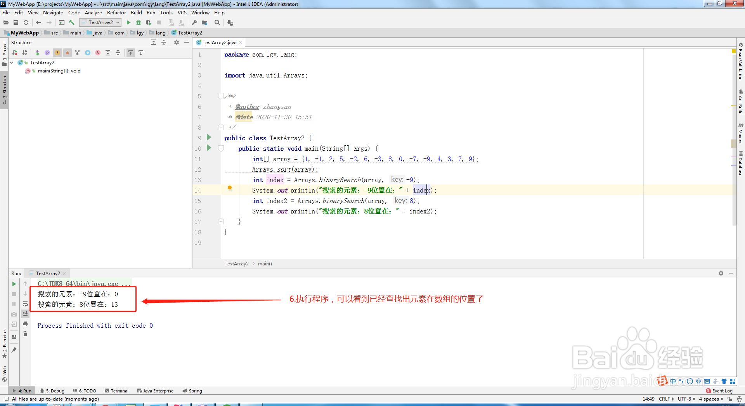Click the trash icon to clear the console
The width and height of the screenshot is (745, 406).
(25, 334)
